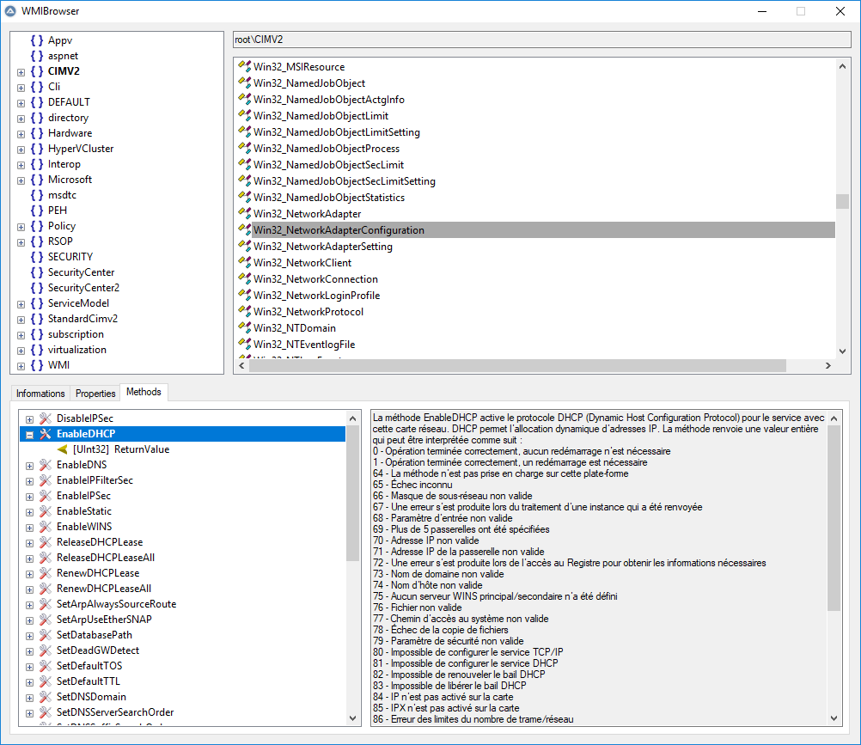Click the class list scroll right arrow
This screenshot has width=861, height=745.
coord(828,366)
